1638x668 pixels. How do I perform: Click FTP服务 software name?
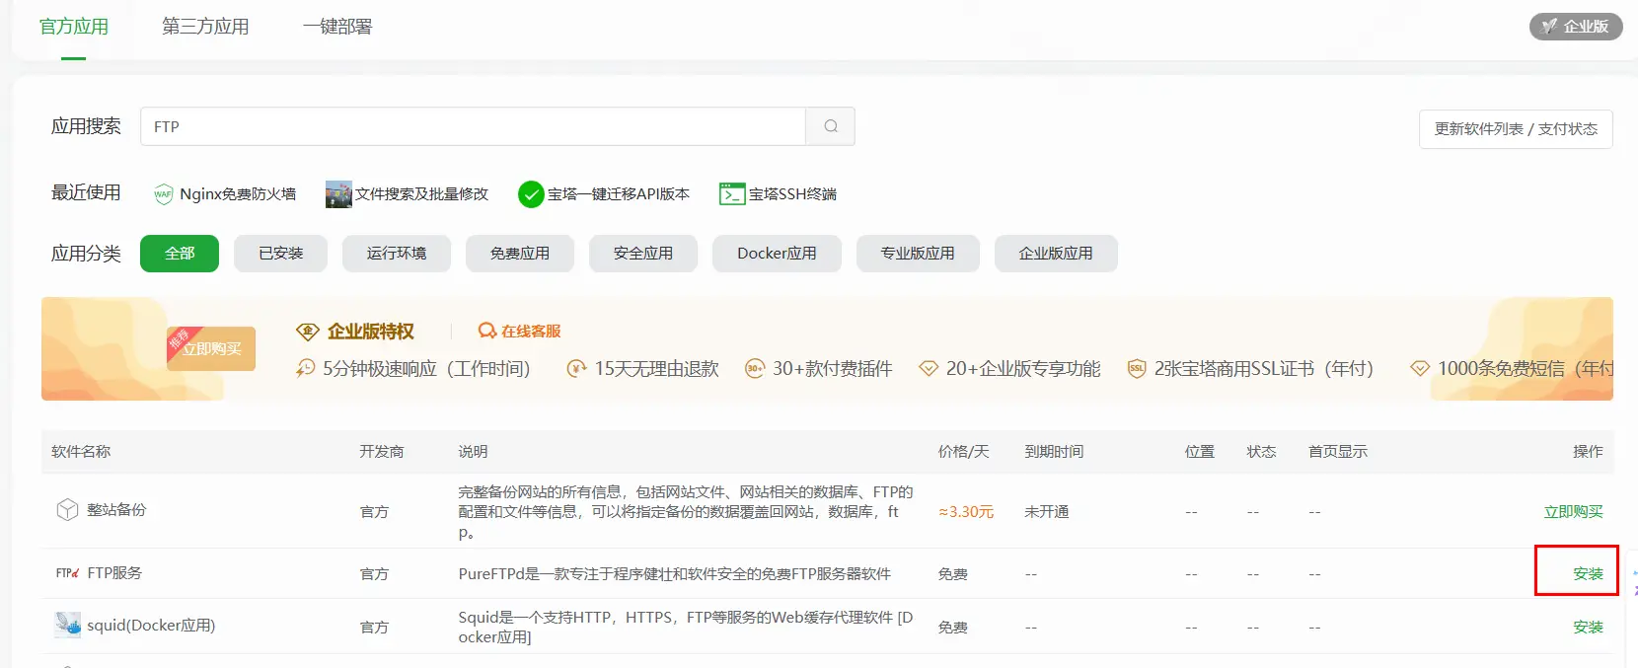[114, 573]
